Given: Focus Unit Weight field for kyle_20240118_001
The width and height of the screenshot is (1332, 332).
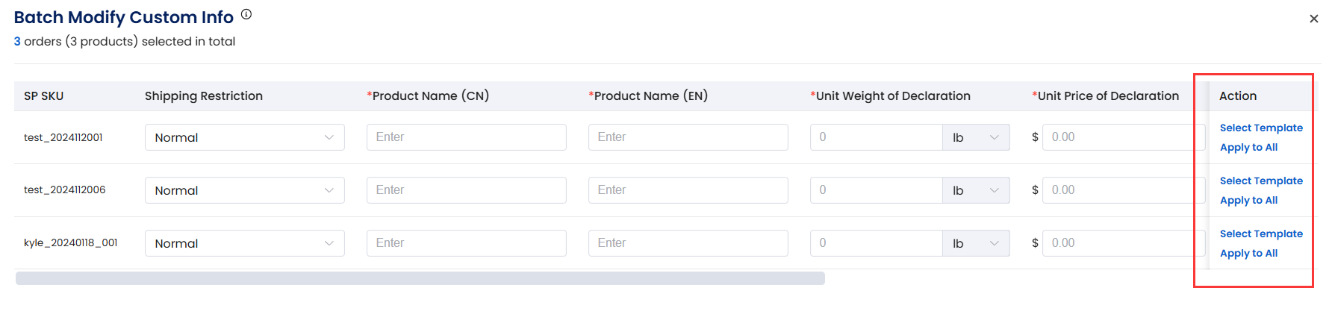Looking at the screenshot, I should 876,243.
